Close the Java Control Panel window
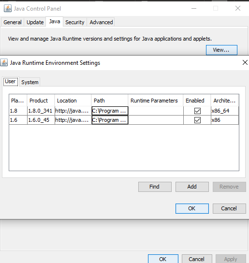Screen dimensions: 249x263 point(238,8)
